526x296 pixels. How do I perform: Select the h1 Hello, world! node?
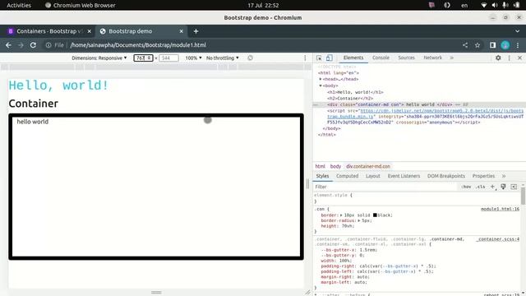(x=355, y=92)
